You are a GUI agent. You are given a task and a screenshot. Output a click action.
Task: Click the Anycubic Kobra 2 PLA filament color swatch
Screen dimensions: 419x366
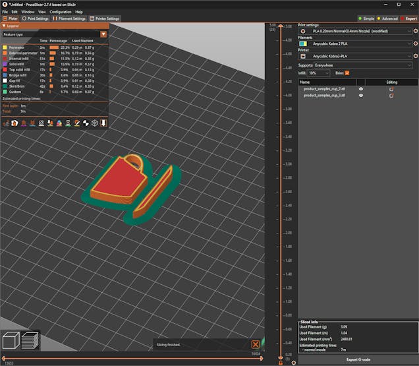click(303, 44)
